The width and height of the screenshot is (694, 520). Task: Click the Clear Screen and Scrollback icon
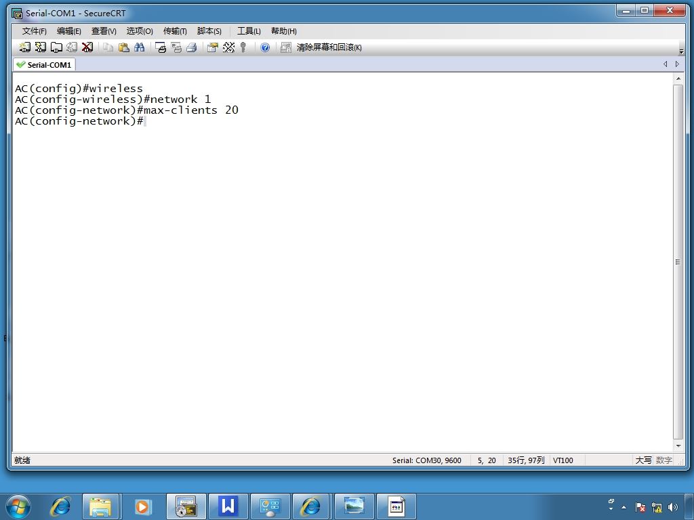pos(286,47)
